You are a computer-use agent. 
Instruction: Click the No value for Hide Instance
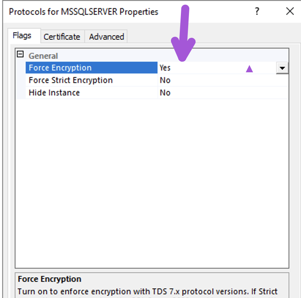click(165, 93)
